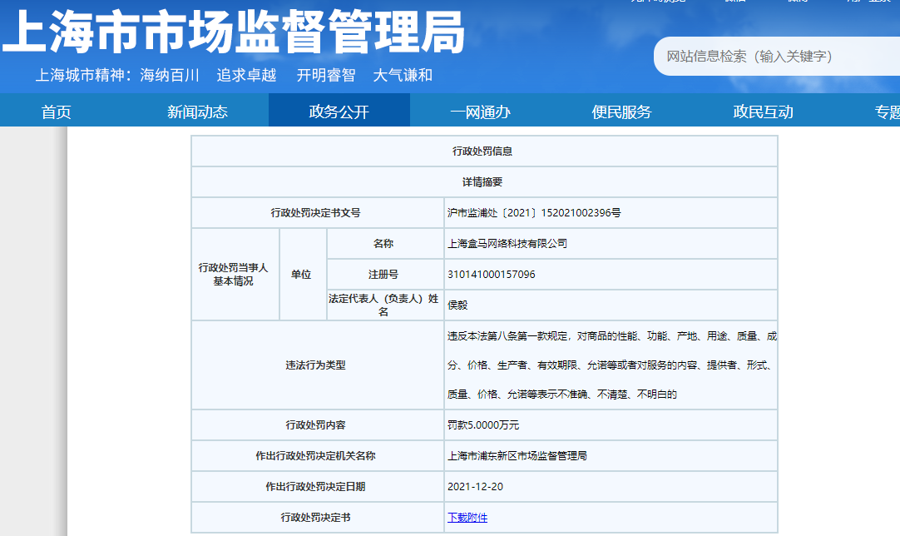
Task: Click the violation description starting 违反本法第八条第一款规定
Action: pos(612,365)
